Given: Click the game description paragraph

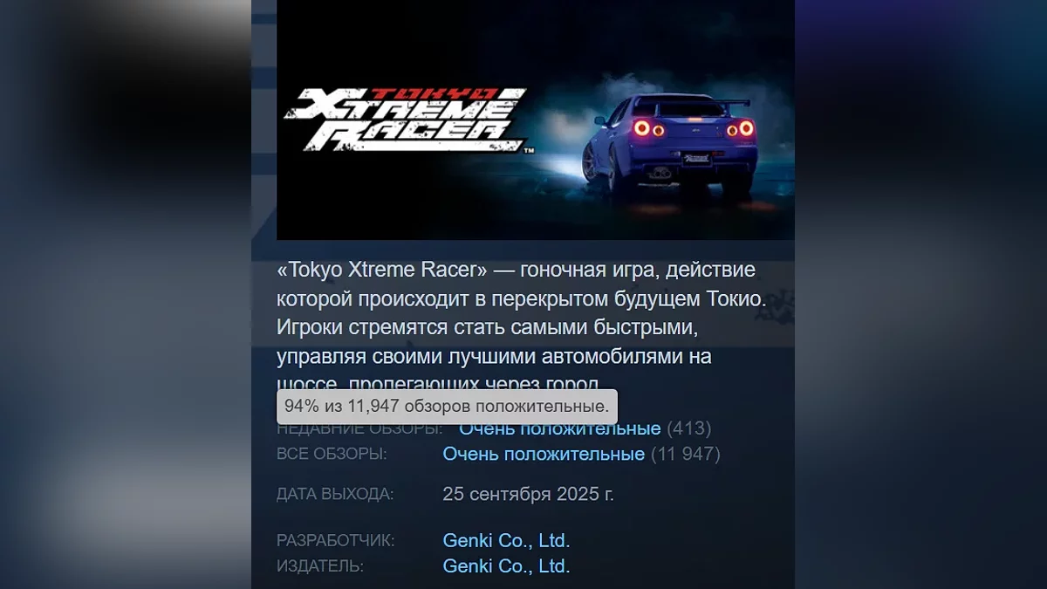Looking at the screenshot, I should 521,327.
